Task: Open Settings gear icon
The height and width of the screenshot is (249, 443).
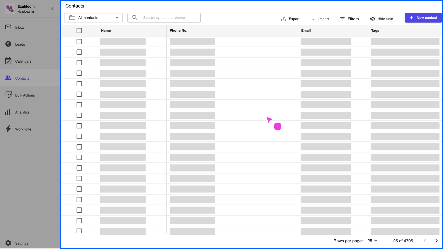Action: pos(8,243)
